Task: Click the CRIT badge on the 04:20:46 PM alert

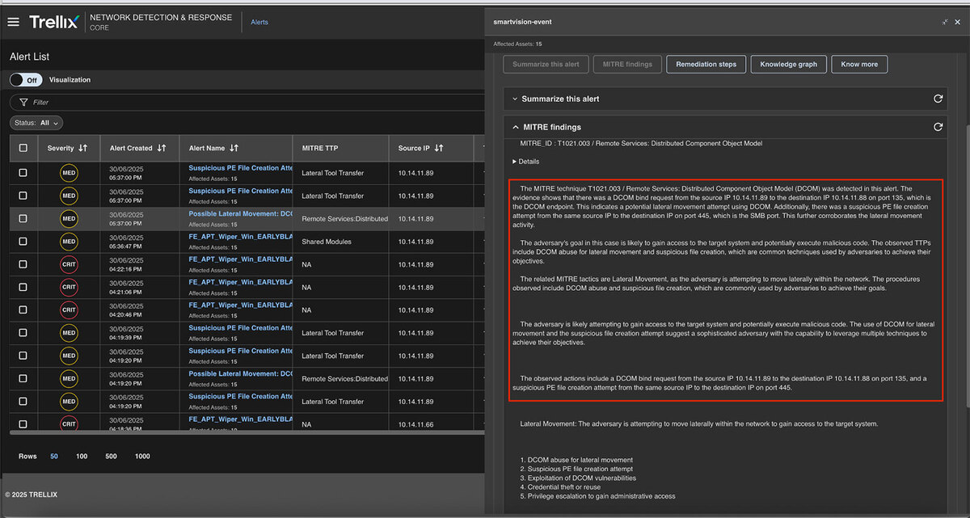Action: point(69,310)
